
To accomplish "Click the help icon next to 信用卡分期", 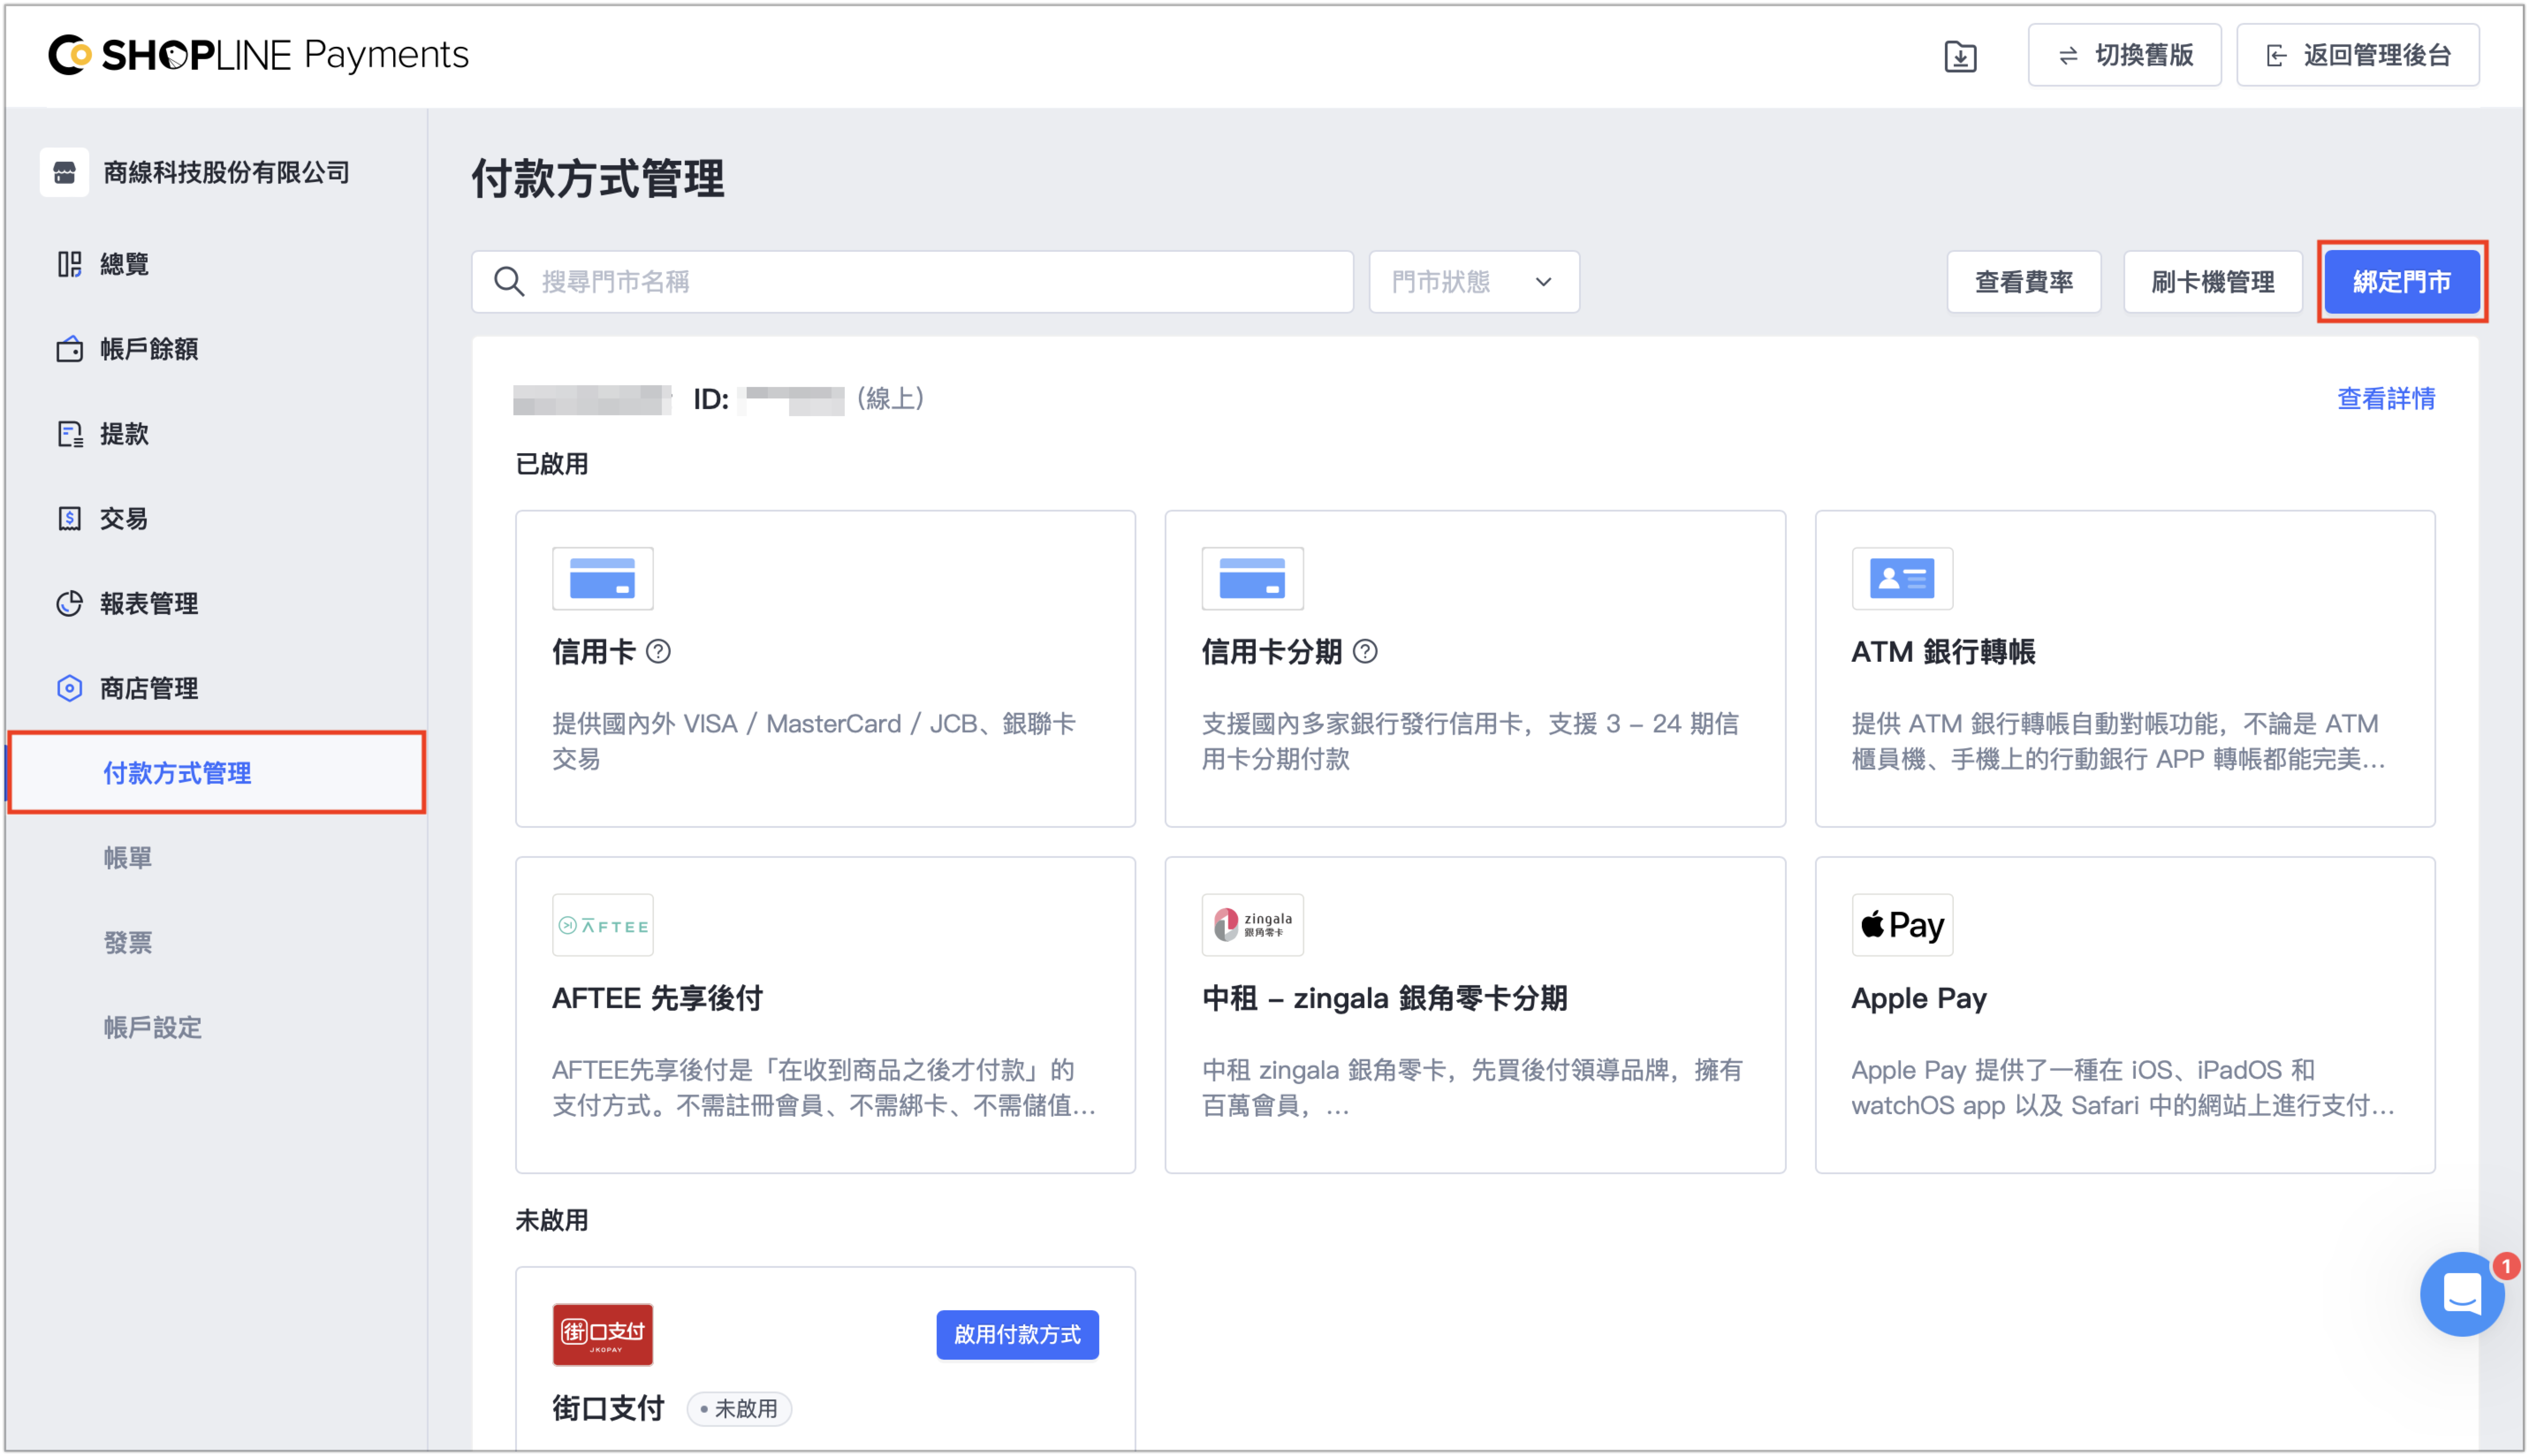I will tap(1365, 652).
